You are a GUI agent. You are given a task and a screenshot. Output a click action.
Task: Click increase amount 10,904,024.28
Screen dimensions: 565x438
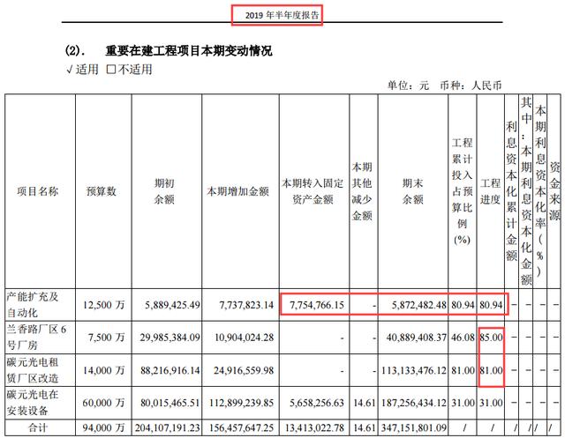click(245, 338)
